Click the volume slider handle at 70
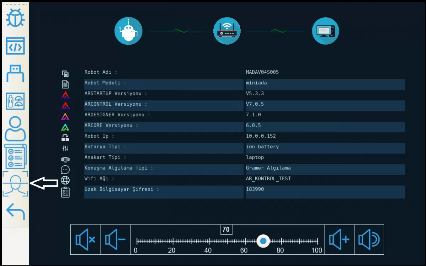Screen dimensions: 426x266 point(263,241)
